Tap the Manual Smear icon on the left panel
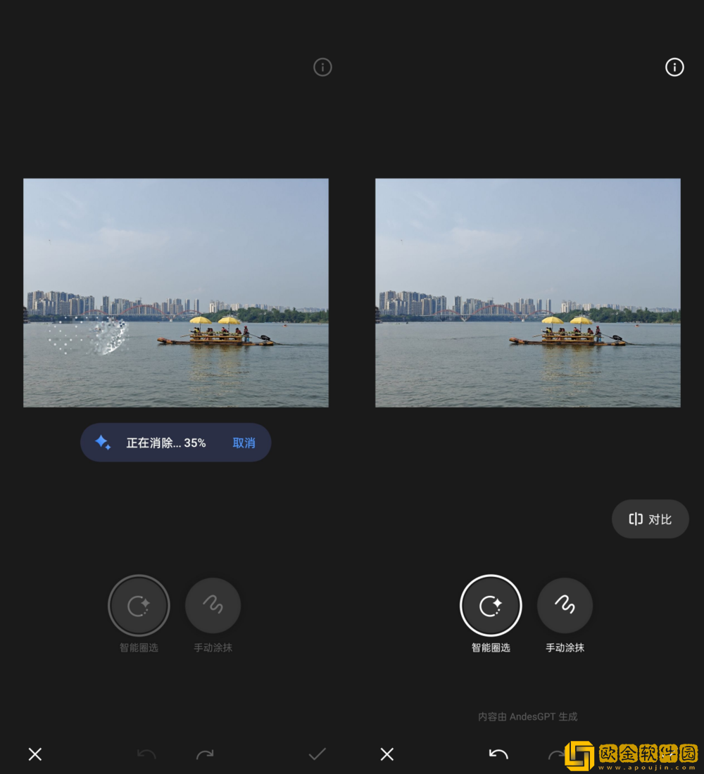The image size is (704, 774). pos(213,604)
